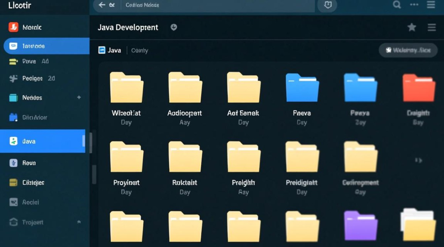Image resolution: width=444 pixels, height=247 pixels.
Task: Star the Java Development folder
Action: 412,27
